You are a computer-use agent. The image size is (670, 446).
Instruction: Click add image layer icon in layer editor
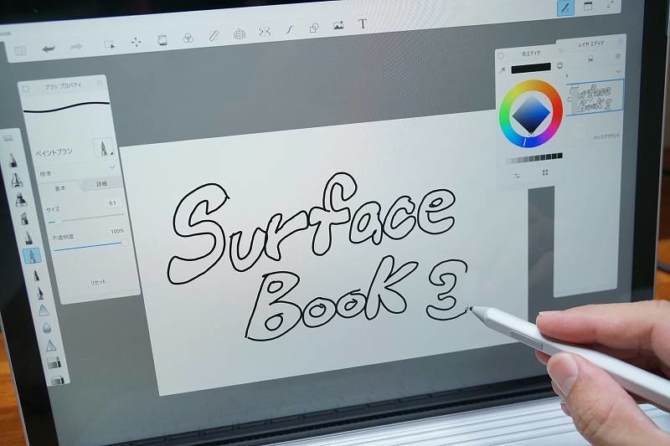590,59
